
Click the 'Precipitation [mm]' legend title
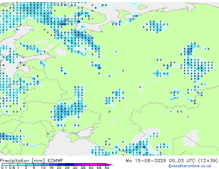[x=22, y=161]
